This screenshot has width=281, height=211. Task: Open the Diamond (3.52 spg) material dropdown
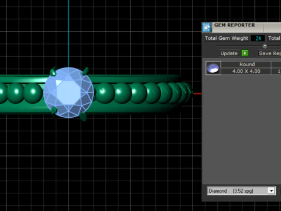pyautogui.click(x=241, y=190)
